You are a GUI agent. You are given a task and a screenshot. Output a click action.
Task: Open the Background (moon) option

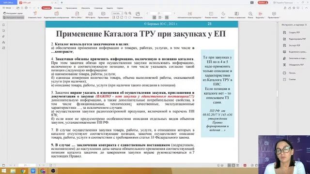pyautogui.click(x=223, y=15)
